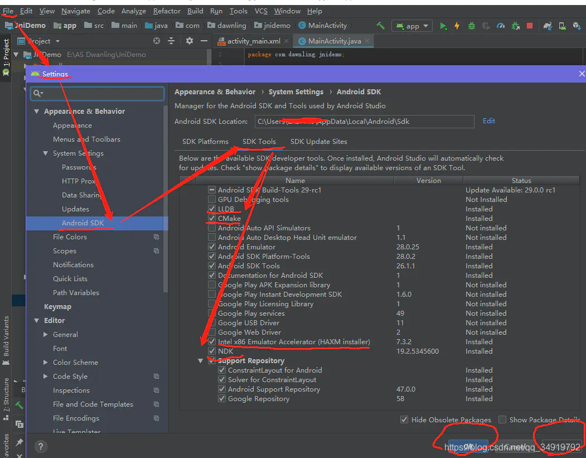Viewport: 586px width, 458px height.
Task: Open the Project panel gear settings icon
Action: tap(190, 41)
